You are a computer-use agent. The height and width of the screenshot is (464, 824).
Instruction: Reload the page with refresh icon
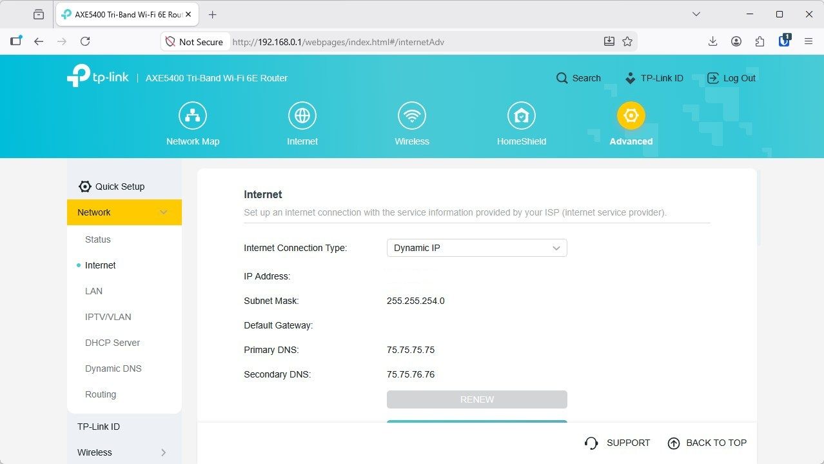85,41
